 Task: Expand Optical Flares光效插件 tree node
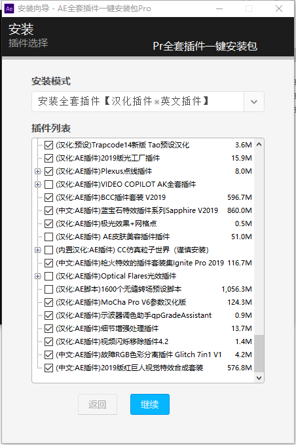point(37,276)
